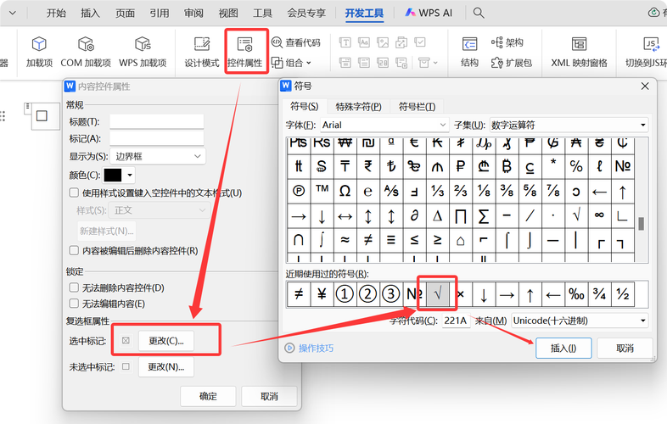Click 取消 in properties dialog

(269, 396)
